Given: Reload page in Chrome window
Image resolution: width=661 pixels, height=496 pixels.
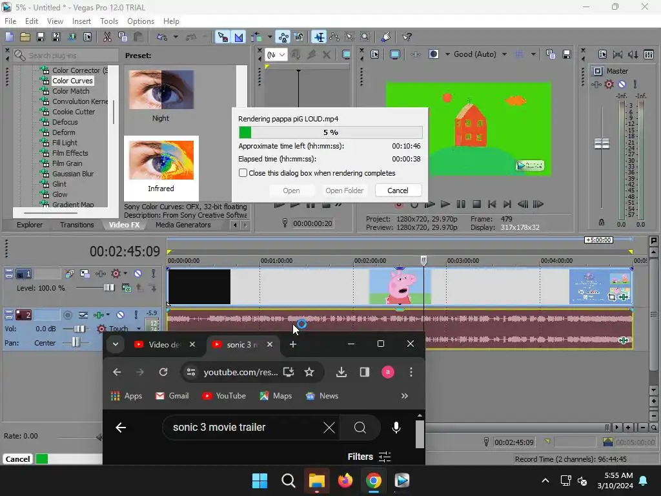Looking at the screenshot, I should [163, 372].
